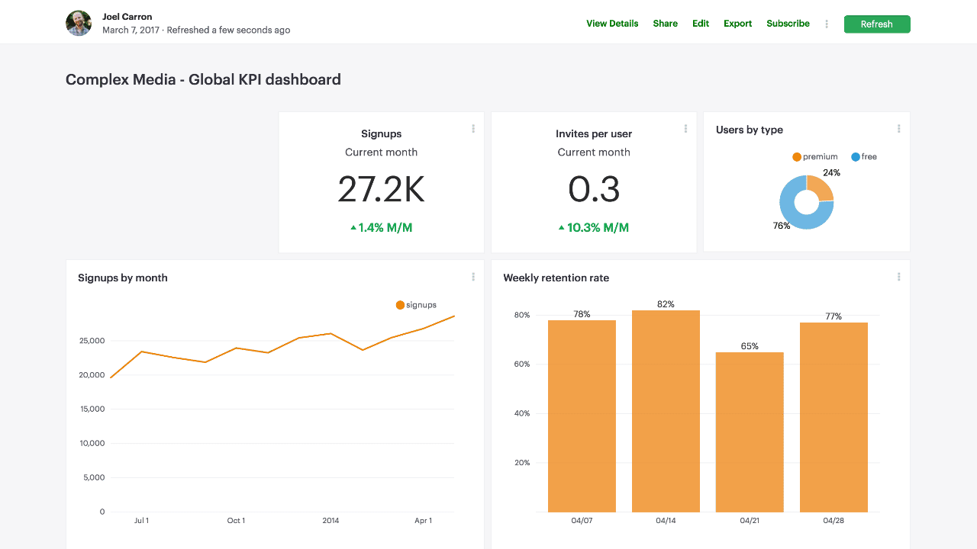Click the Jul 1 axis label
Screen dimensions: 977x549
tap(141, 521)
